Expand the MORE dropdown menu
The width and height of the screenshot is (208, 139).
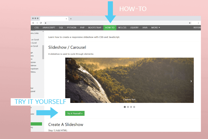[x=156, y=28]
